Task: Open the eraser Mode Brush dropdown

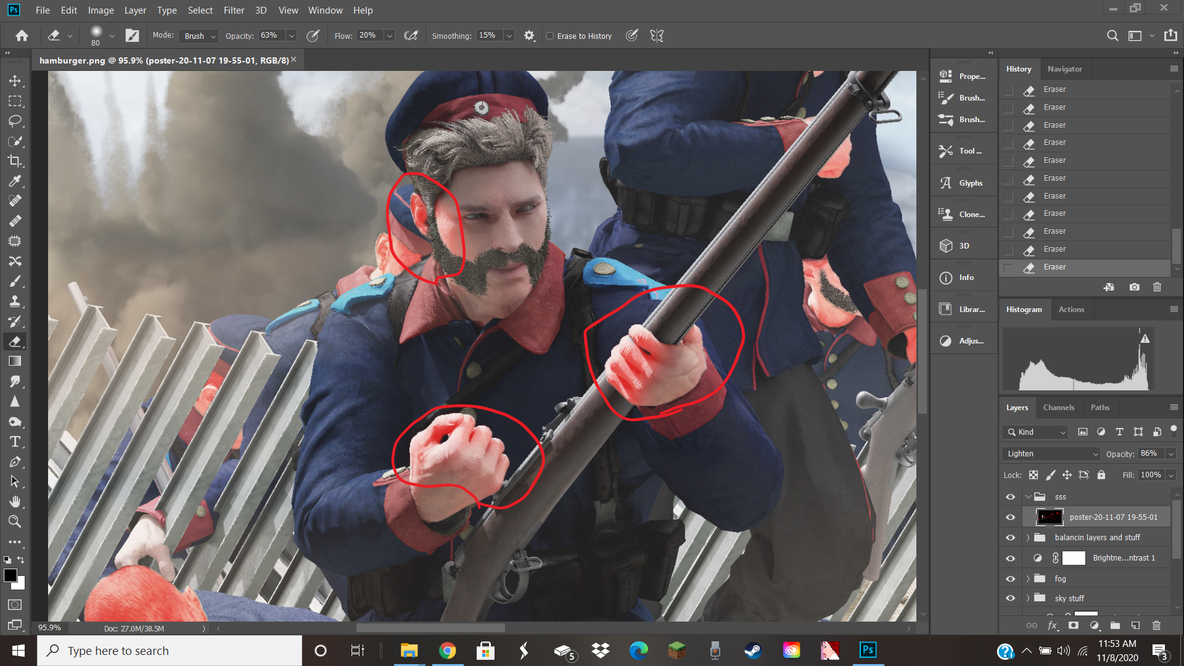Action: point(200,36)
